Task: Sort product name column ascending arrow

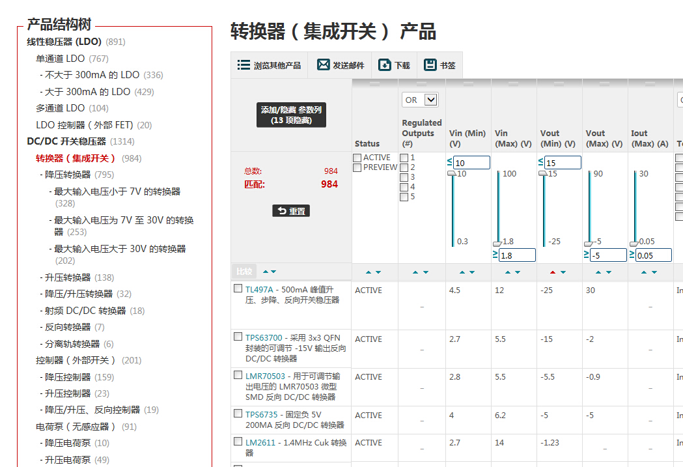Action: (x=266, y=272)
